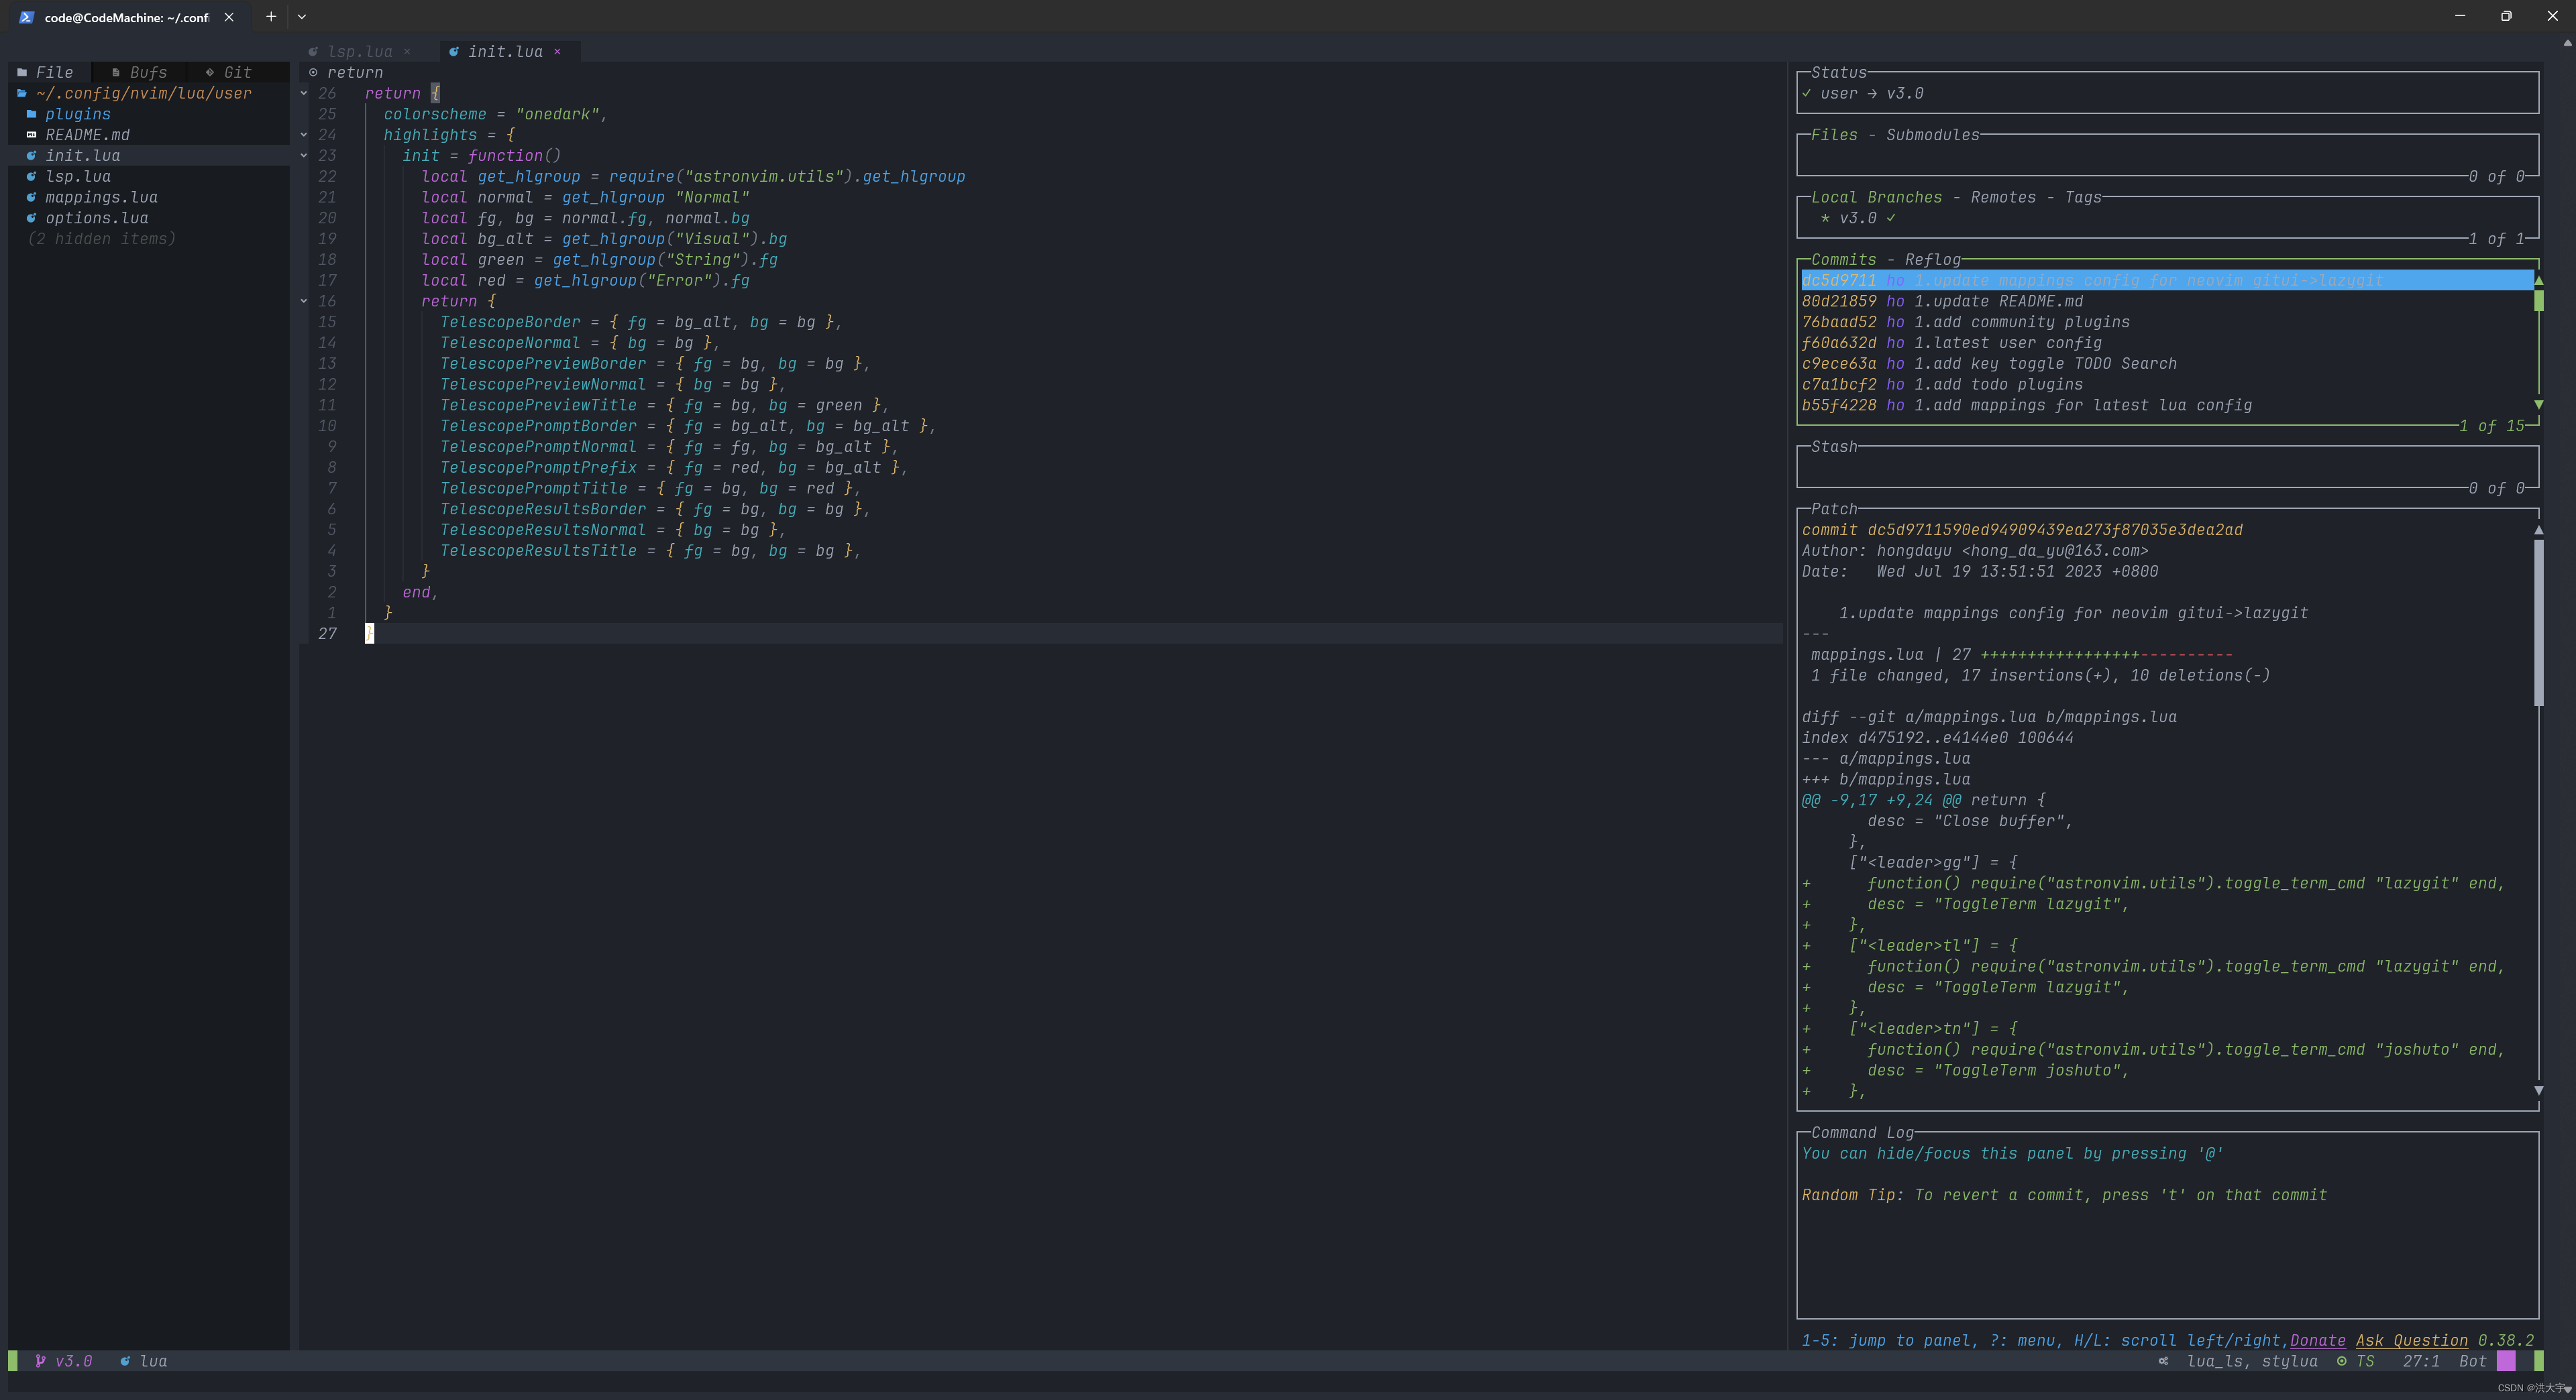This screenshot has width=2576, height=1400.
Task: Show the 2 hidden items entry
Action: [101, 239]
